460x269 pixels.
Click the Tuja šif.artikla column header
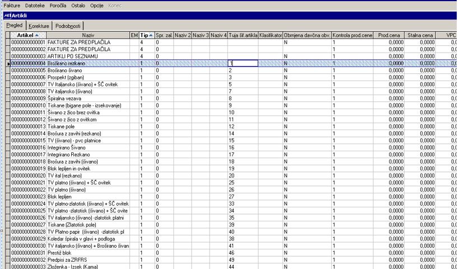coord(243,35)
